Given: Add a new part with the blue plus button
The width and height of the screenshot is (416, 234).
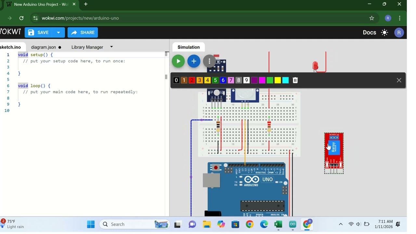Looking at the screenshot, I should [x=194, y=61].
